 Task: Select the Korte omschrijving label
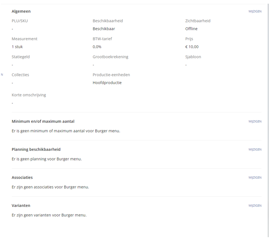[x=29, y=95]
